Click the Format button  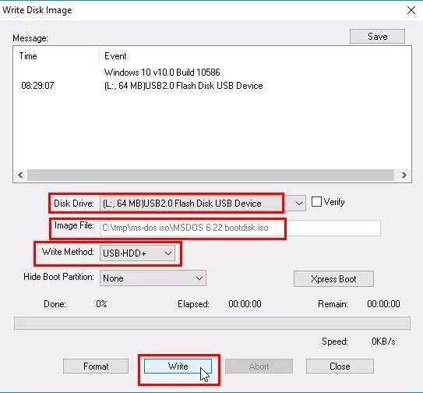96,366
